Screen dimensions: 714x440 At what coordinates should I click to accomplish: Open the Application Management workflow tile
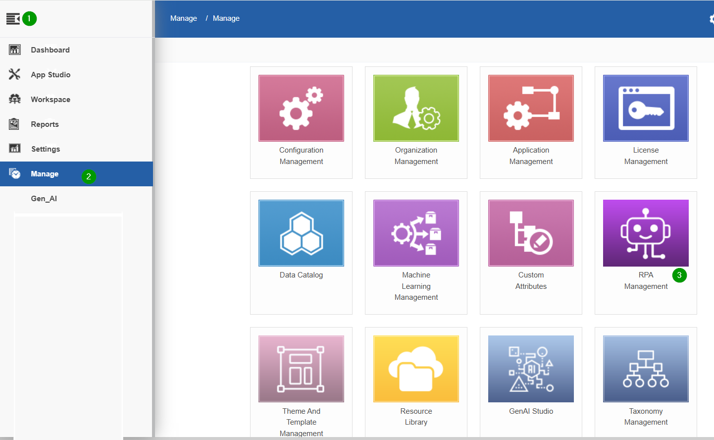[531, 108]
